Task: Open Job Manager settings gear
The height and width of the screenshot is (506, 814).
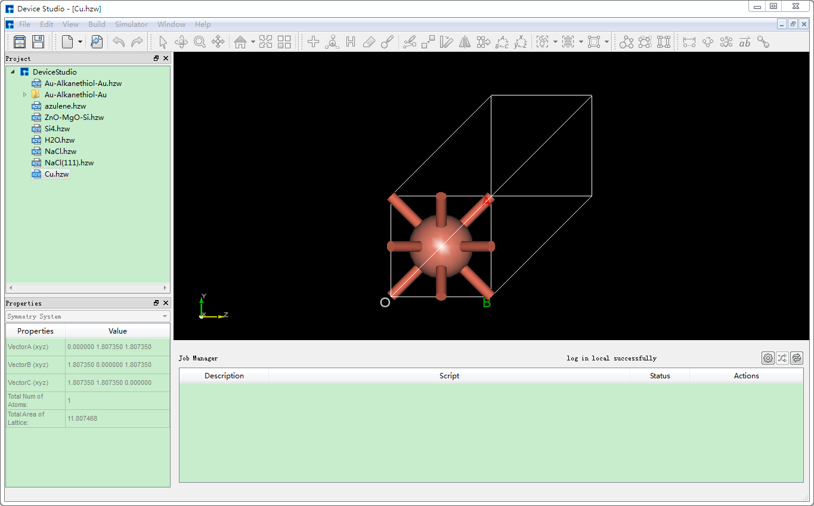Action: pyautogui.click(x=767, y=358)
